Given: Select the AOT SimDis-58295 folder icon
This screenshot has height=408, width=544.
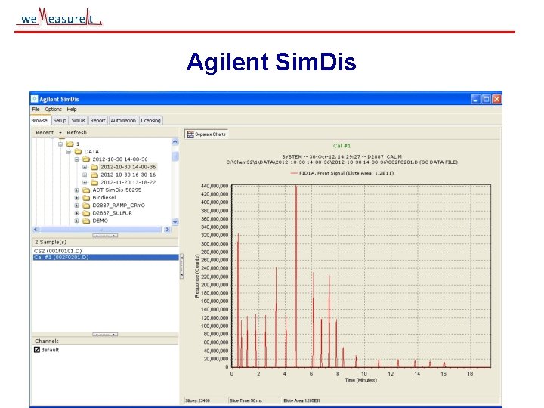Looking at the screenshot, I should 86,190.
